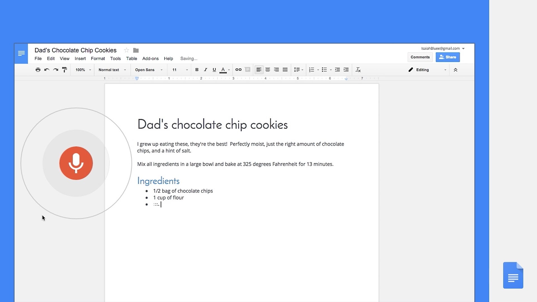Click the red voice typing microphone button

coord(76,163)
